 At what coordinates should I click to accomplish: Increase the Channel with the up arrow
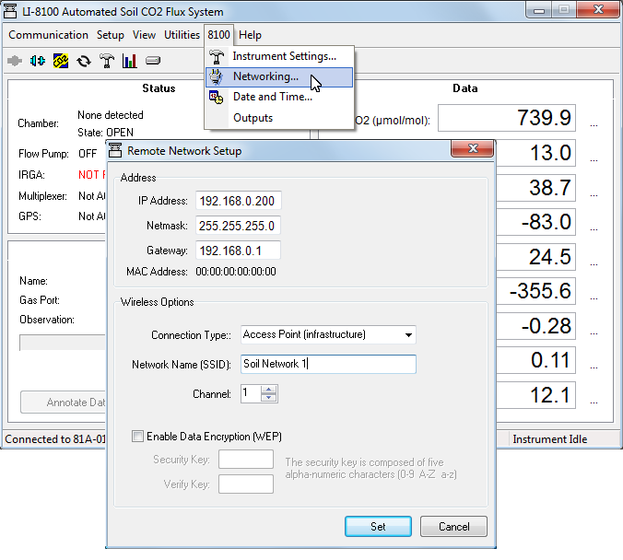[269, 390]
